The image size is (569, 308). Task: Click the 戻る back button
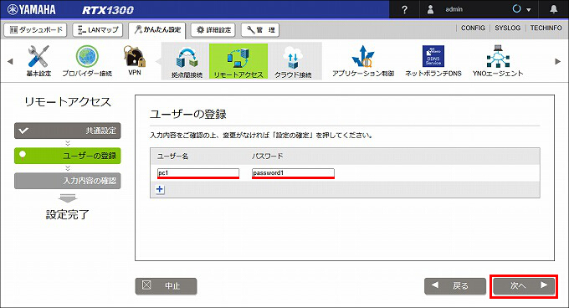point(455,286)
